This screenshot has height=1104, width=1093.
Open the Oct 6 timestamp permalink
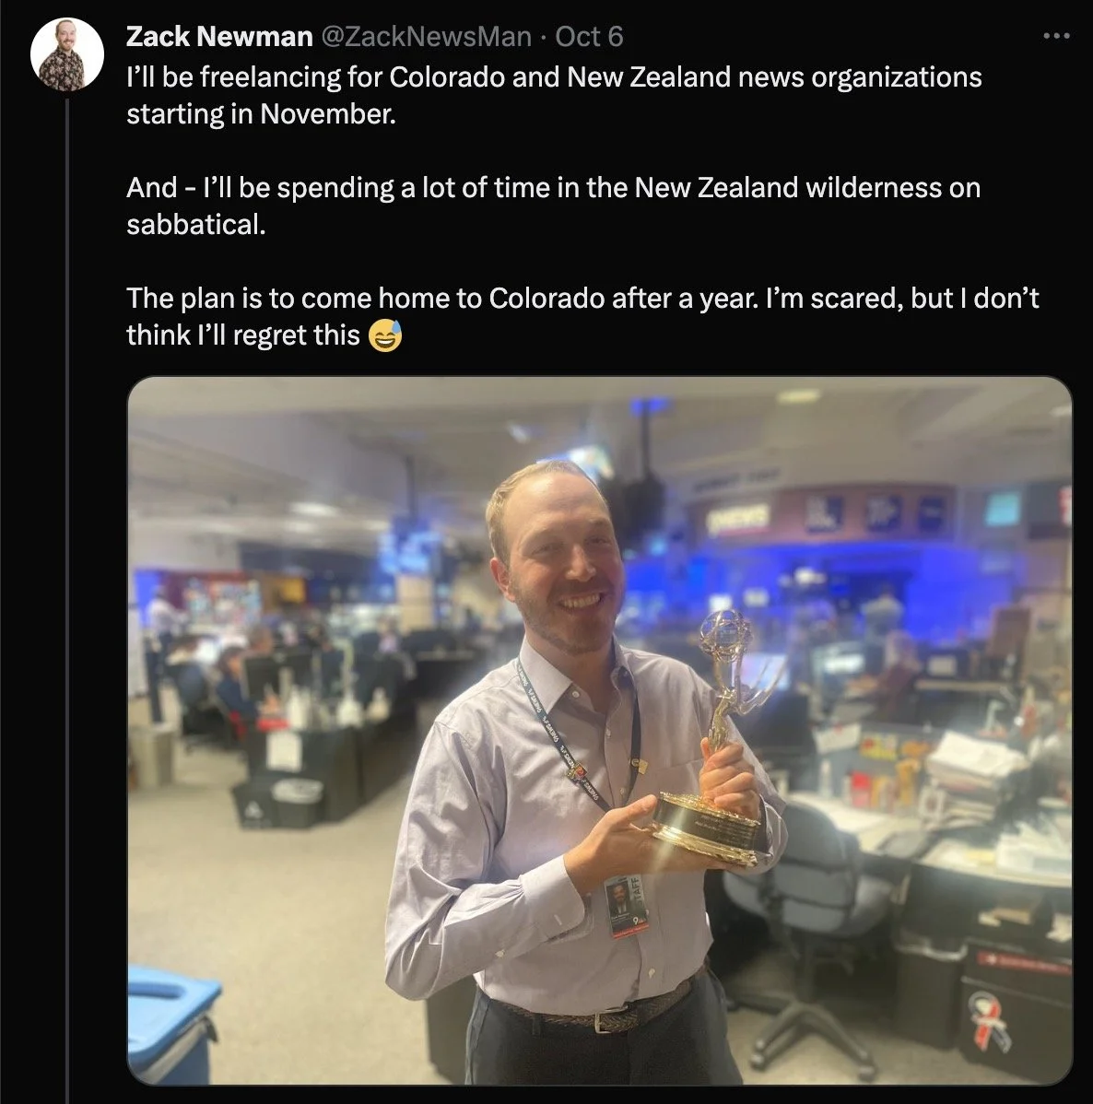pyautogui.click(x=589, y=37)
